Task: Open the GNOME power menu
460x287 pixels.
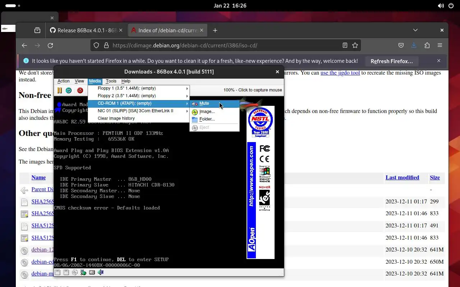Action: click(451, 6)
